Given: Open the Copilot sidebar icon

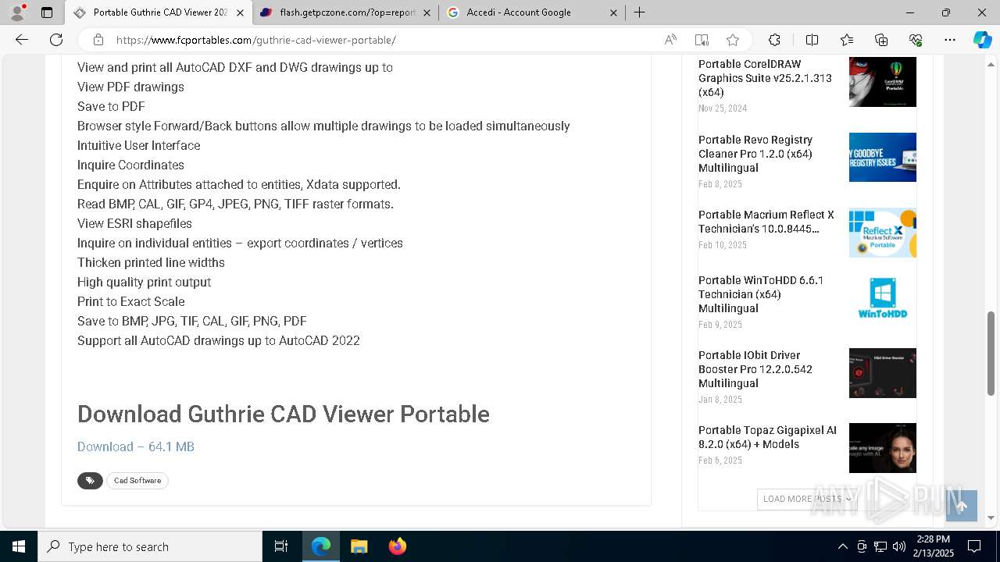Looking at the screenshot, I should tap(982, 40).
